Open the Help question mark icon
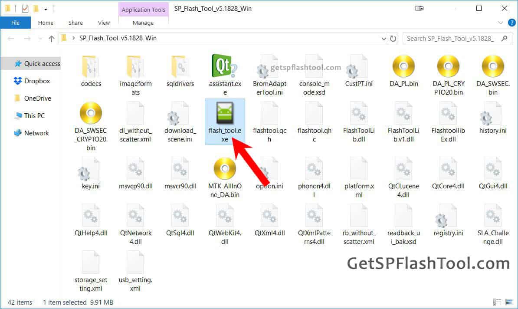518x309 pixels. click(x=512, y=23)
